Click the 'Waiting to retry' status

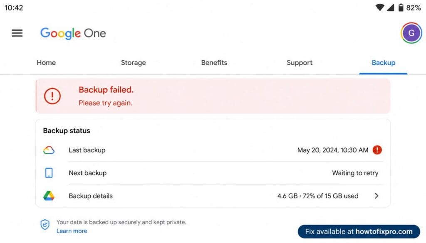click(x=355, y=173)
